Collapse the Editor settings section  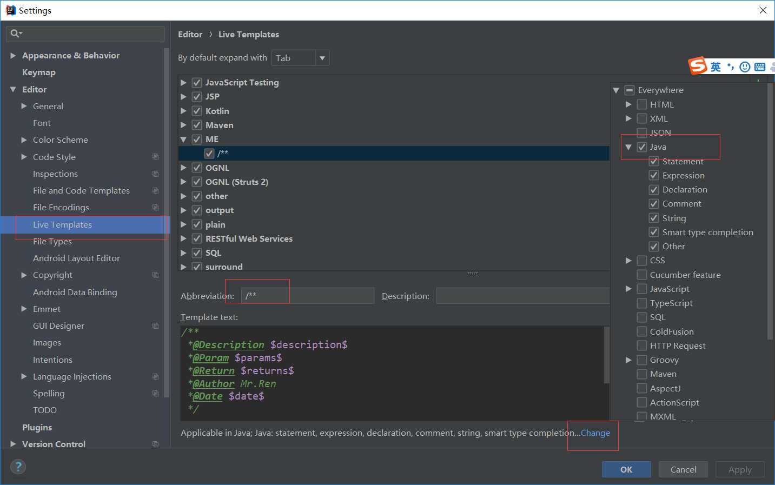pos(13,89)
